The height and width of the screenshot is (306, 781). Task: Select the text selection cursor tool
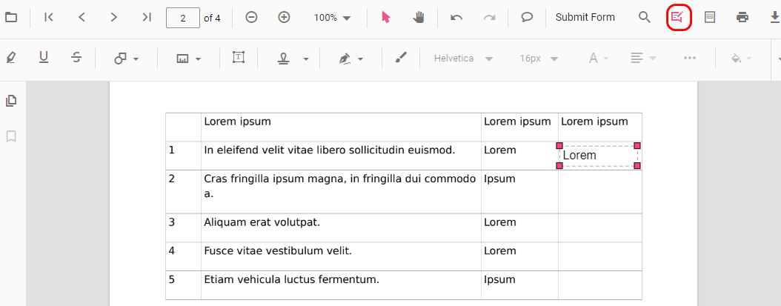[x=385, y=18]
